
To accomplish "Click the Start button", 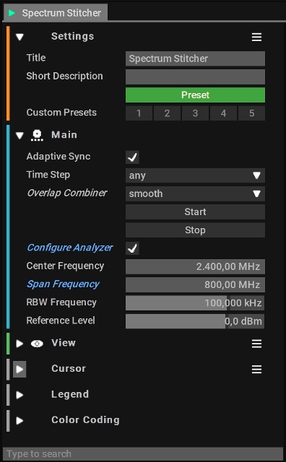I will pyautogui.click(x=195, y=212).
